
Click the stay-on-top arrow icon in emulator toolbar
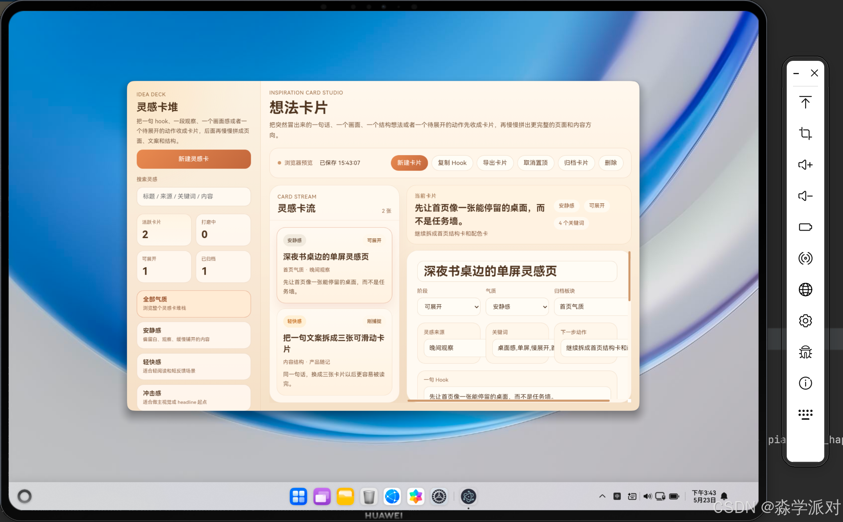805,102
